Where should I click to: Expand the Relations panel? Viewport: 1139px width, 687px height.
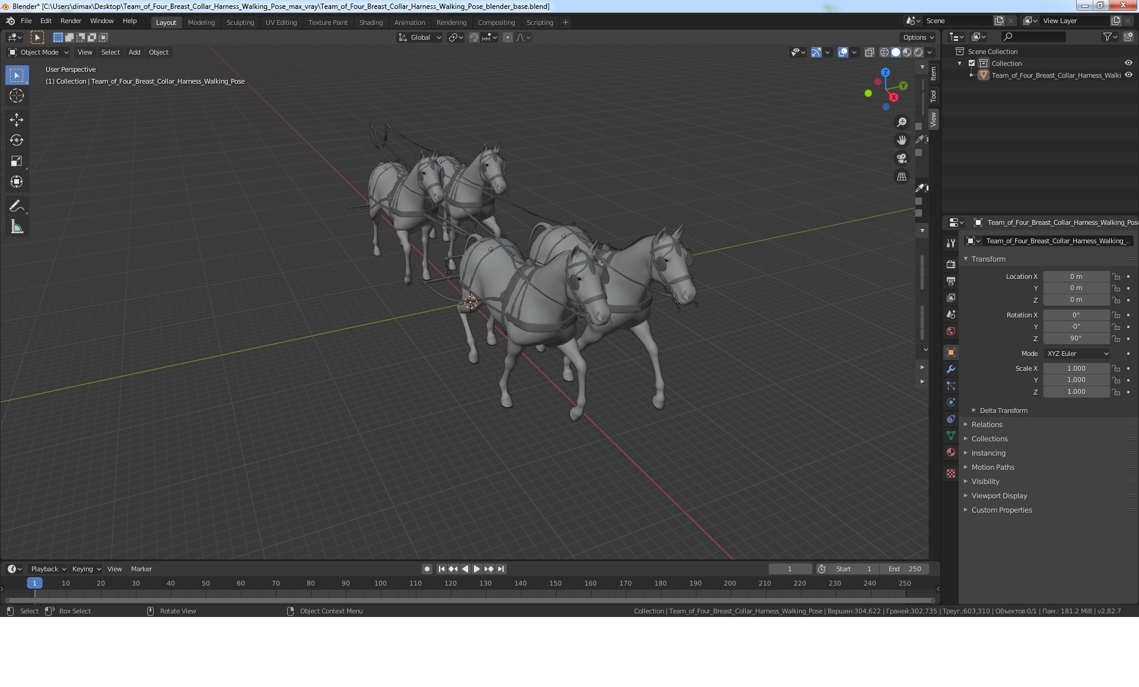[987, 425]
